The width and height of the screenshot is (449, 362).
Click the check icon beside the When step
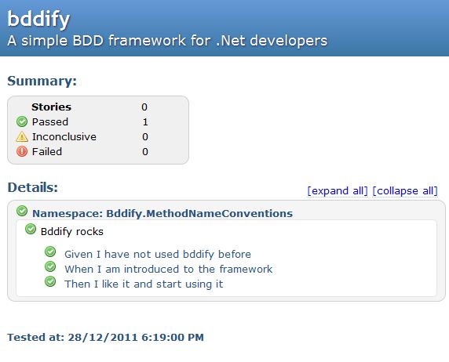(x=50, y=266)
